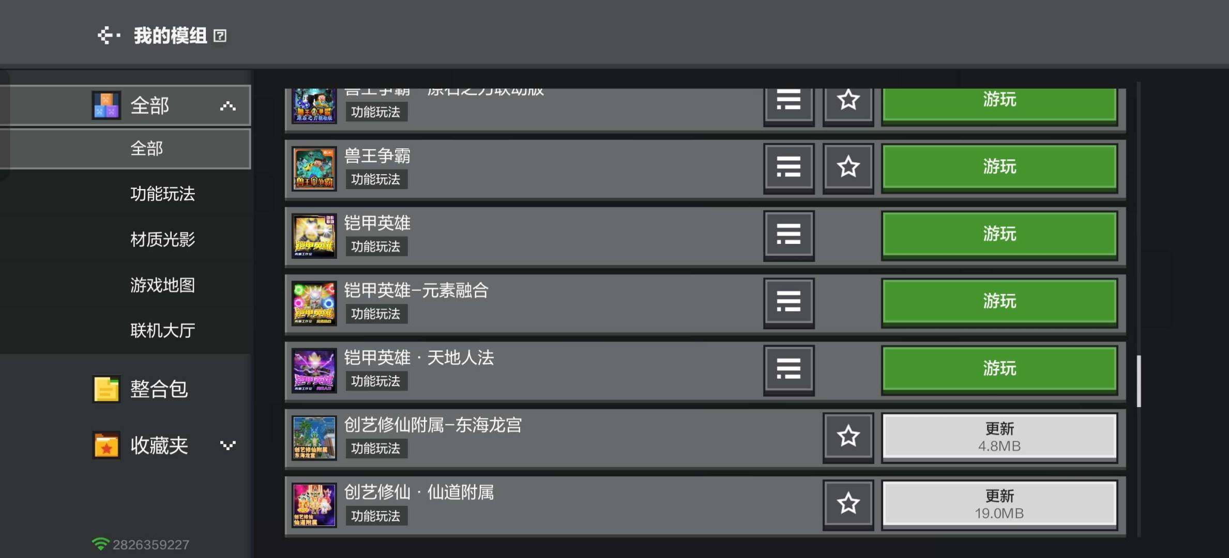
Task: Open the 整合包 section
Action: point(159,389)
